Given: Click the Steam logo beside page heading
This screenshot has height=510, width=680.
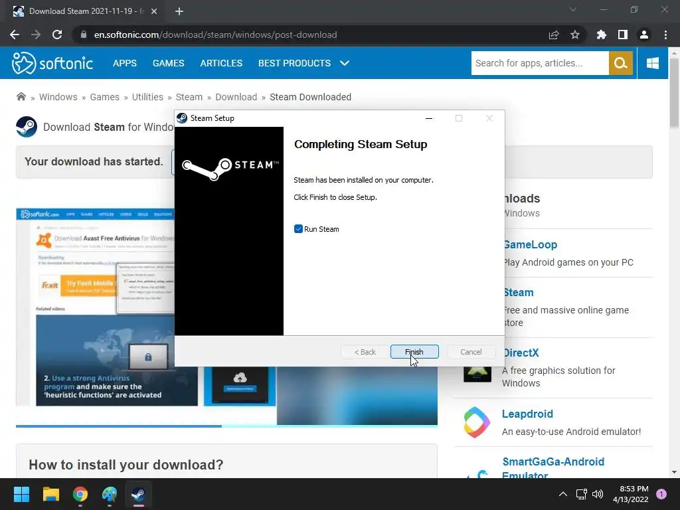Looking at the screenshot, I should (x=27, y=127).
